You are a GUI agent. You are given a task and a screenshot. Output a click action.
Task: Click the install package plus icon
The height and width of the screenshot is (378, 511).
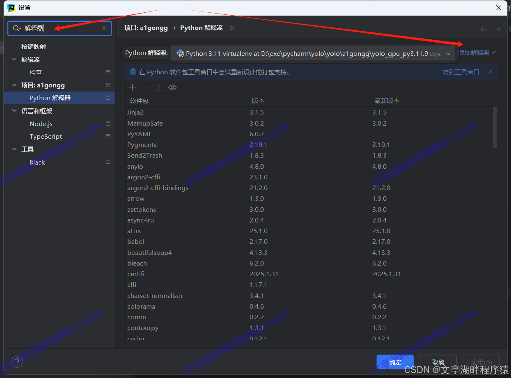132,87
